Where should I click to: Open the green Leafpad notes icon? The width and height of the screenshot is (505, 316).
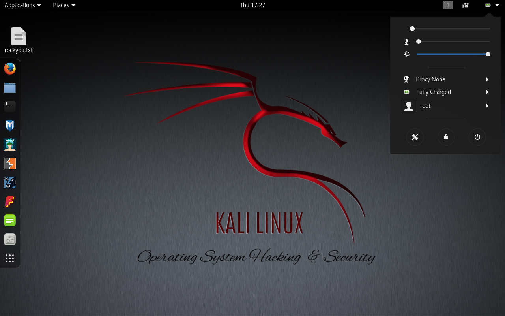pyautogui.click(x=10, y=220)
